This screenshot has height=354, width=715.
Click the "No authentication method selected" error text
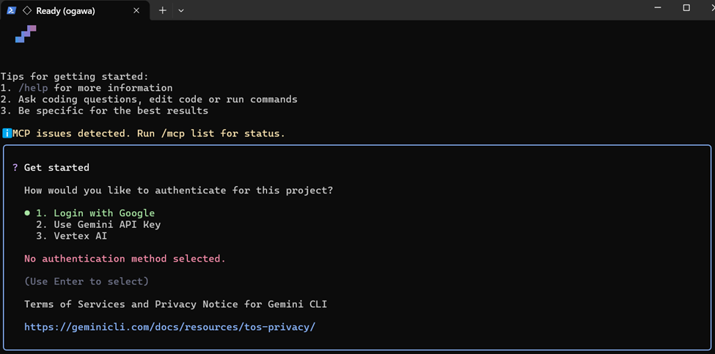point(125,259)
